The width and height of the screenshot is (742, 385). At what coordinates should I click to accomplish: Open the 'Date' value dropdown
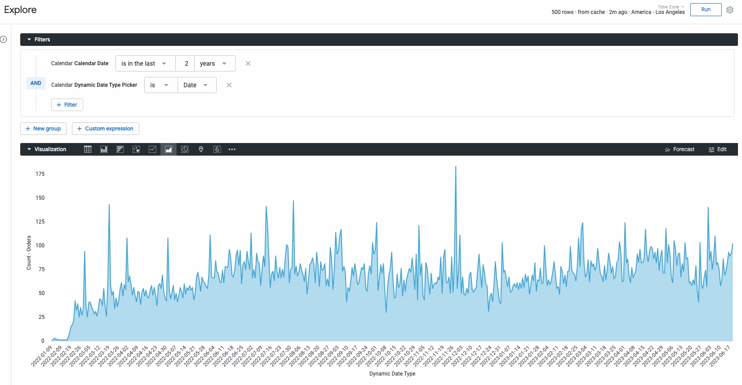pos(196,85)
